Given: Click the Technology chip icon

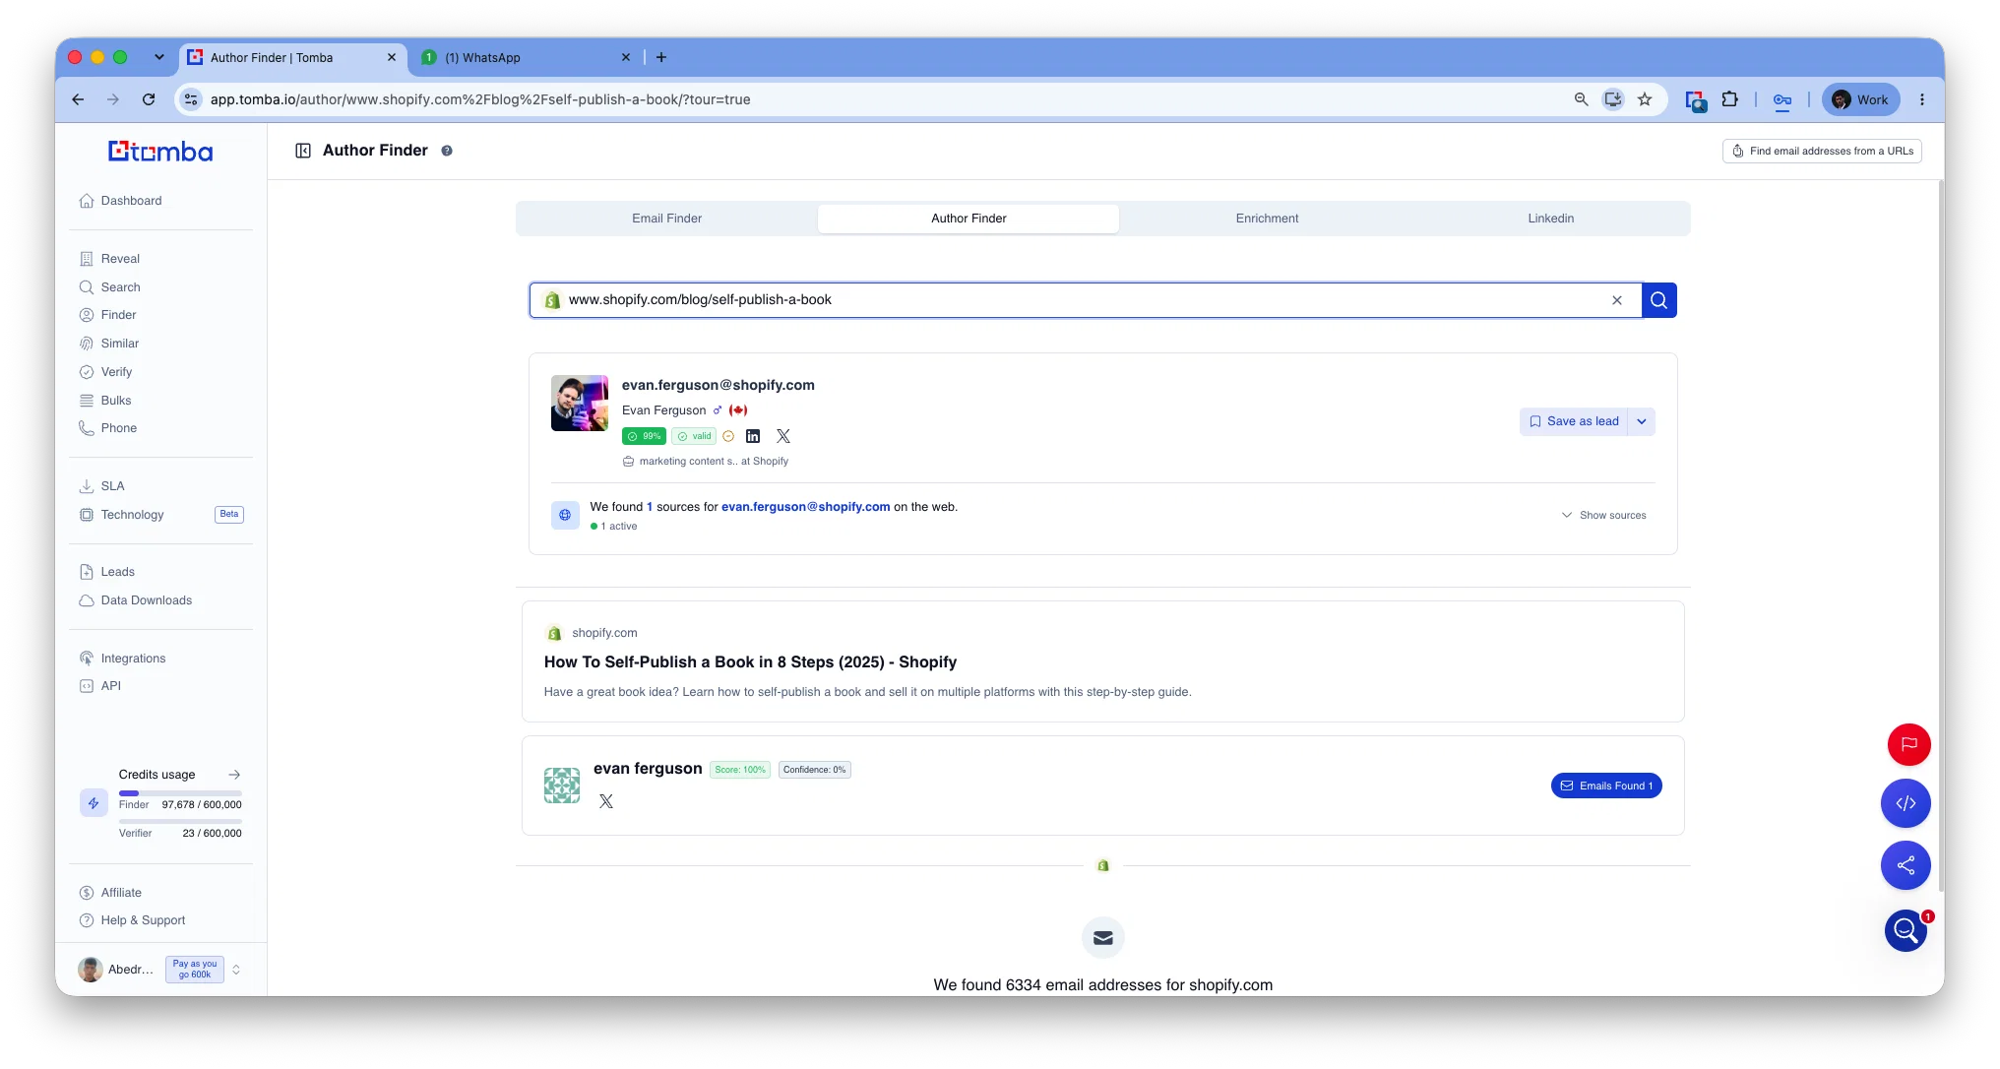Looking at the screenshot, I should pos(87,515).
